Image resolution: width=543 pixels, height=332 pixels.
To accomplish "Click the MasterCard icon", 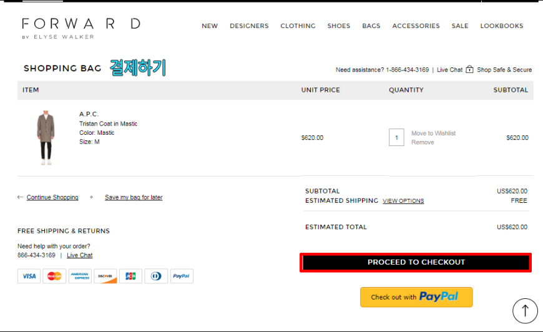I will point(54,276).
